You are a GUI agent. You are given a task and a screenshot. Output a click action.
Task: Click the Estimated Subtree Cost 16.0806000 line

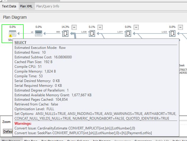(43, 57)
